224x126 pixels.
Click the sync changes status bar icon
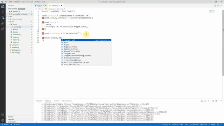coord(11,125)
